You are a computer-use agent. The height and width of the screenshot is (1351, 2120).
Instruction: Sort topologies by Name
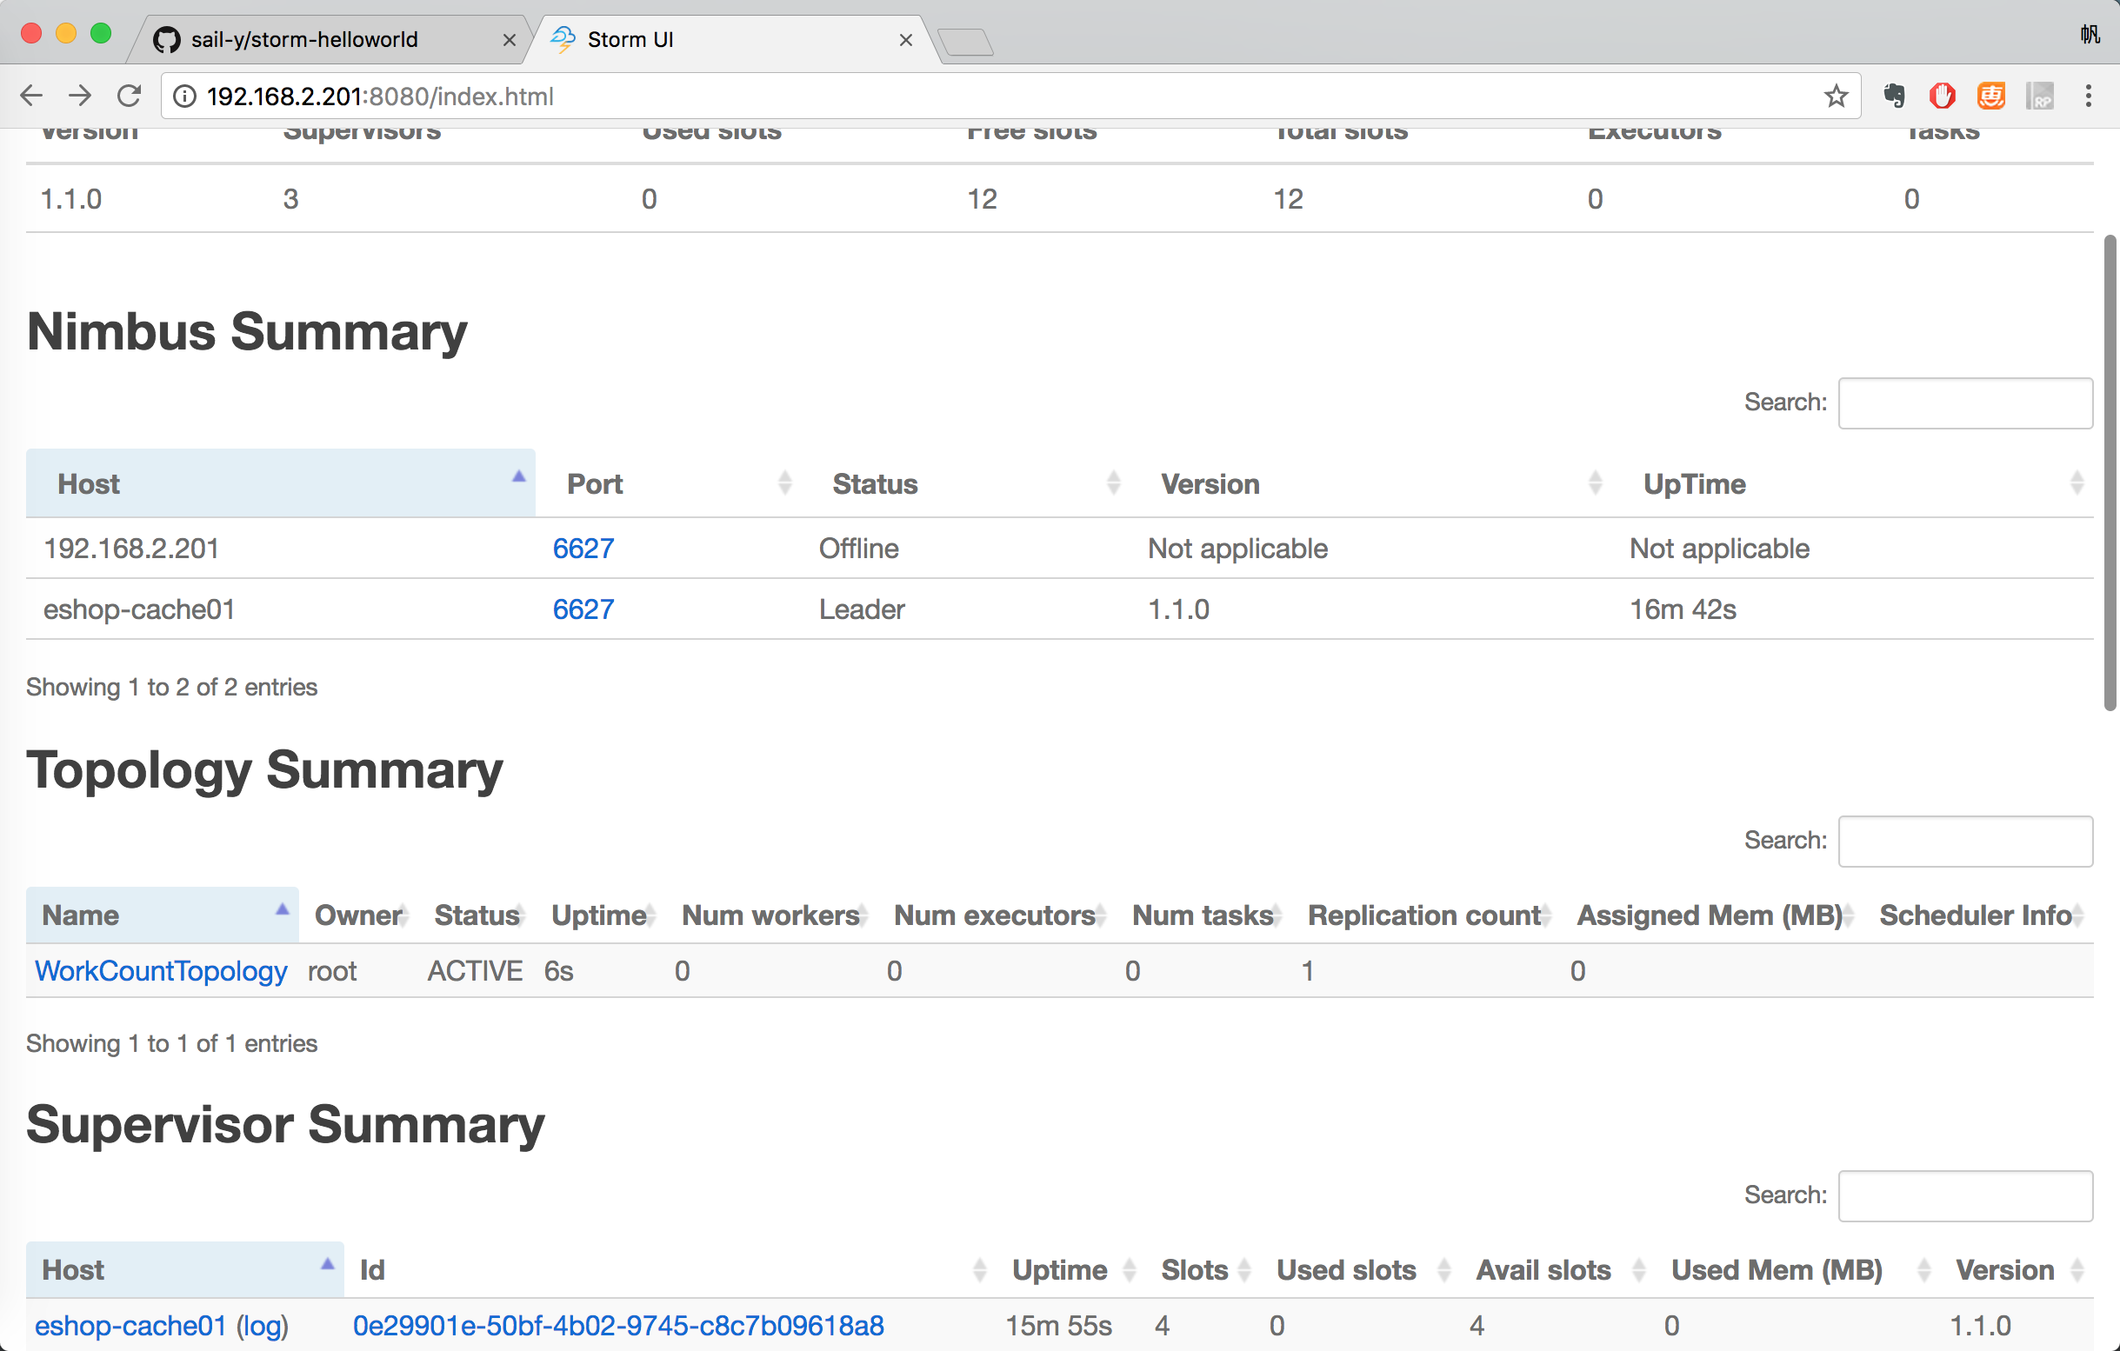(x=162, y=915)
